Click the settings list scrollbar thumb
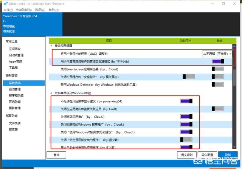Screen dimensions: 242x169 pyautogui.click(x=234, y=78)
